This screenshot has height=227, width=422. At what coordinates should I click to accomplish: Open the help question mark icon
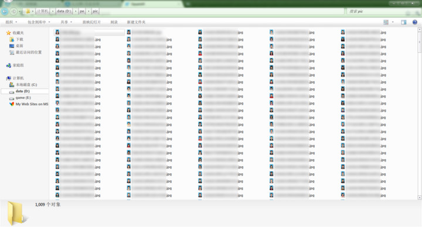415,22
